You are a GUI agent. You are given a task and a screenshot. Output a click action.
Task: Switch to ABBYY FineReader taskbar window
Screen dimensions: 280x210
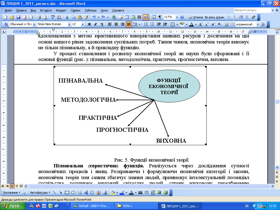(x=92, y=206)
